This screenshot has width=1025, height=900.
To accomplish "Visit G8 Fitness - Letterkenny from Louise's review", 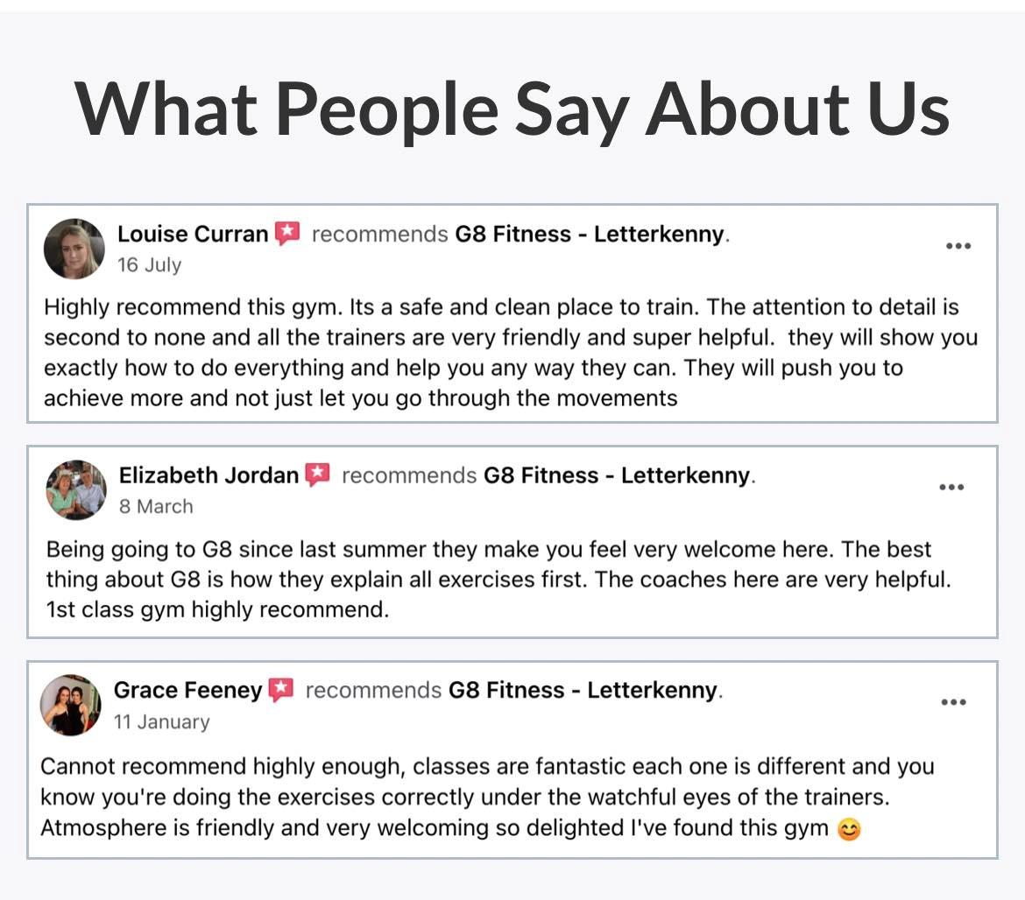I will pos(590,235).
